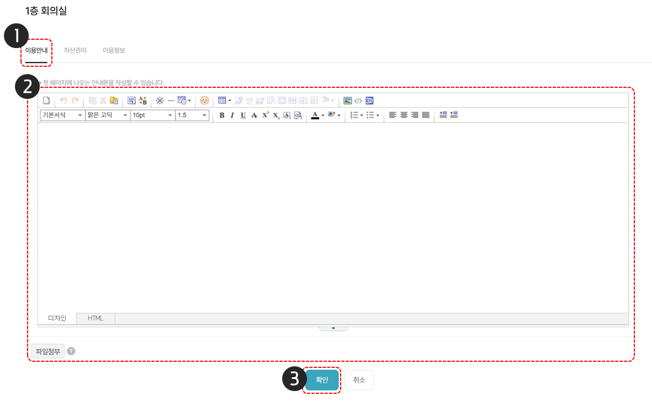Open numbered list style dropdown
Screen dimensions: 652x401
click(x=362, y=115)
